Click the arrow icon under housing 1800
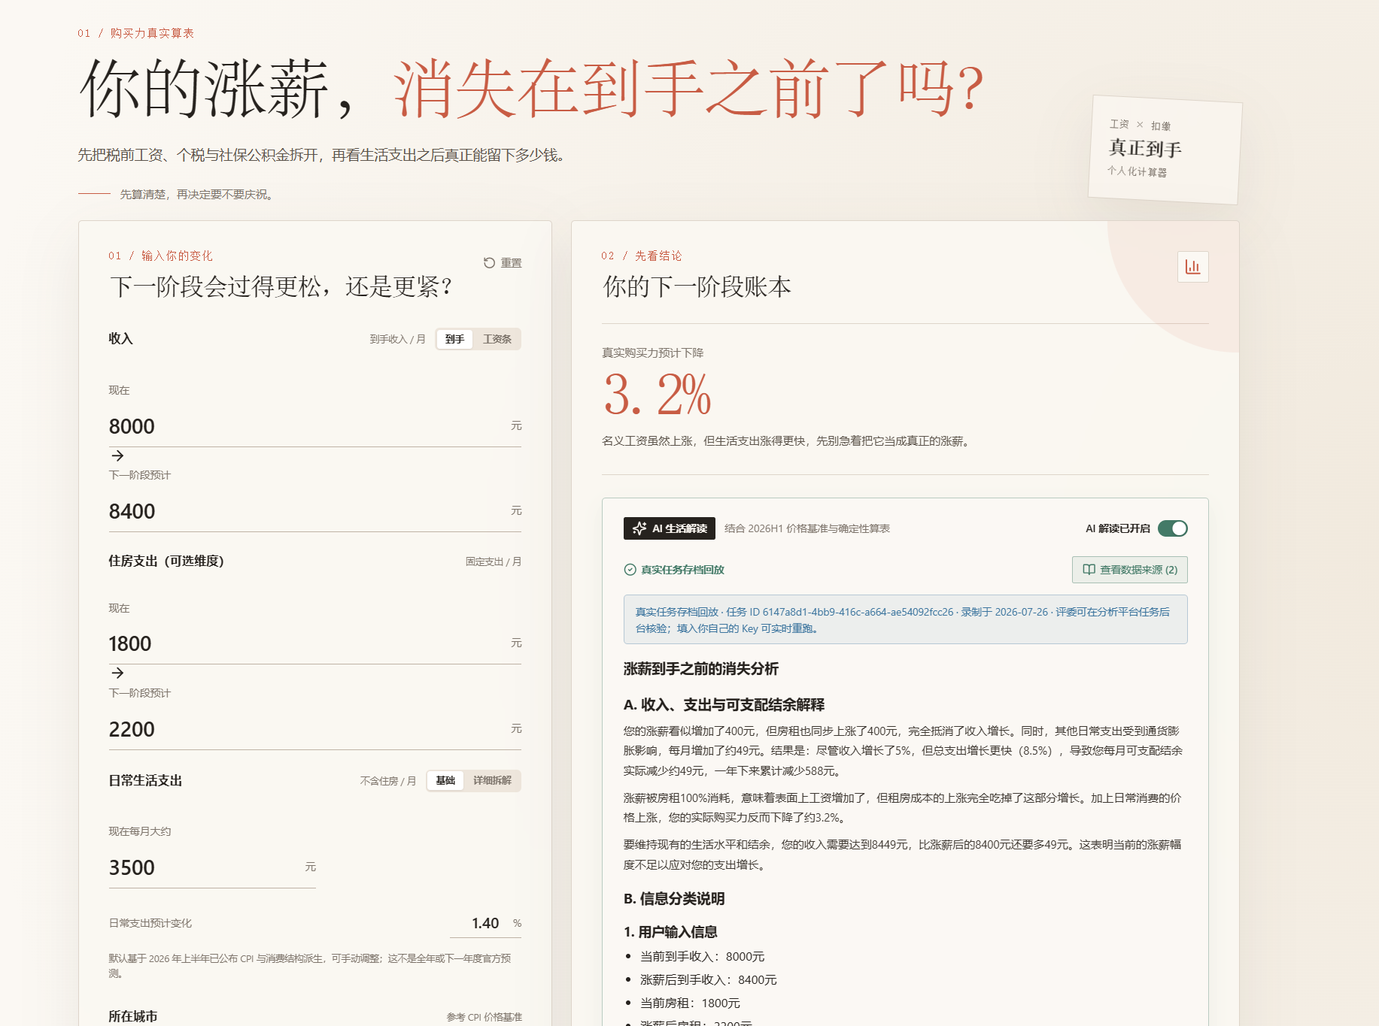The width and height of the screenshot is (1379, 1026). [x=117, y=673]
